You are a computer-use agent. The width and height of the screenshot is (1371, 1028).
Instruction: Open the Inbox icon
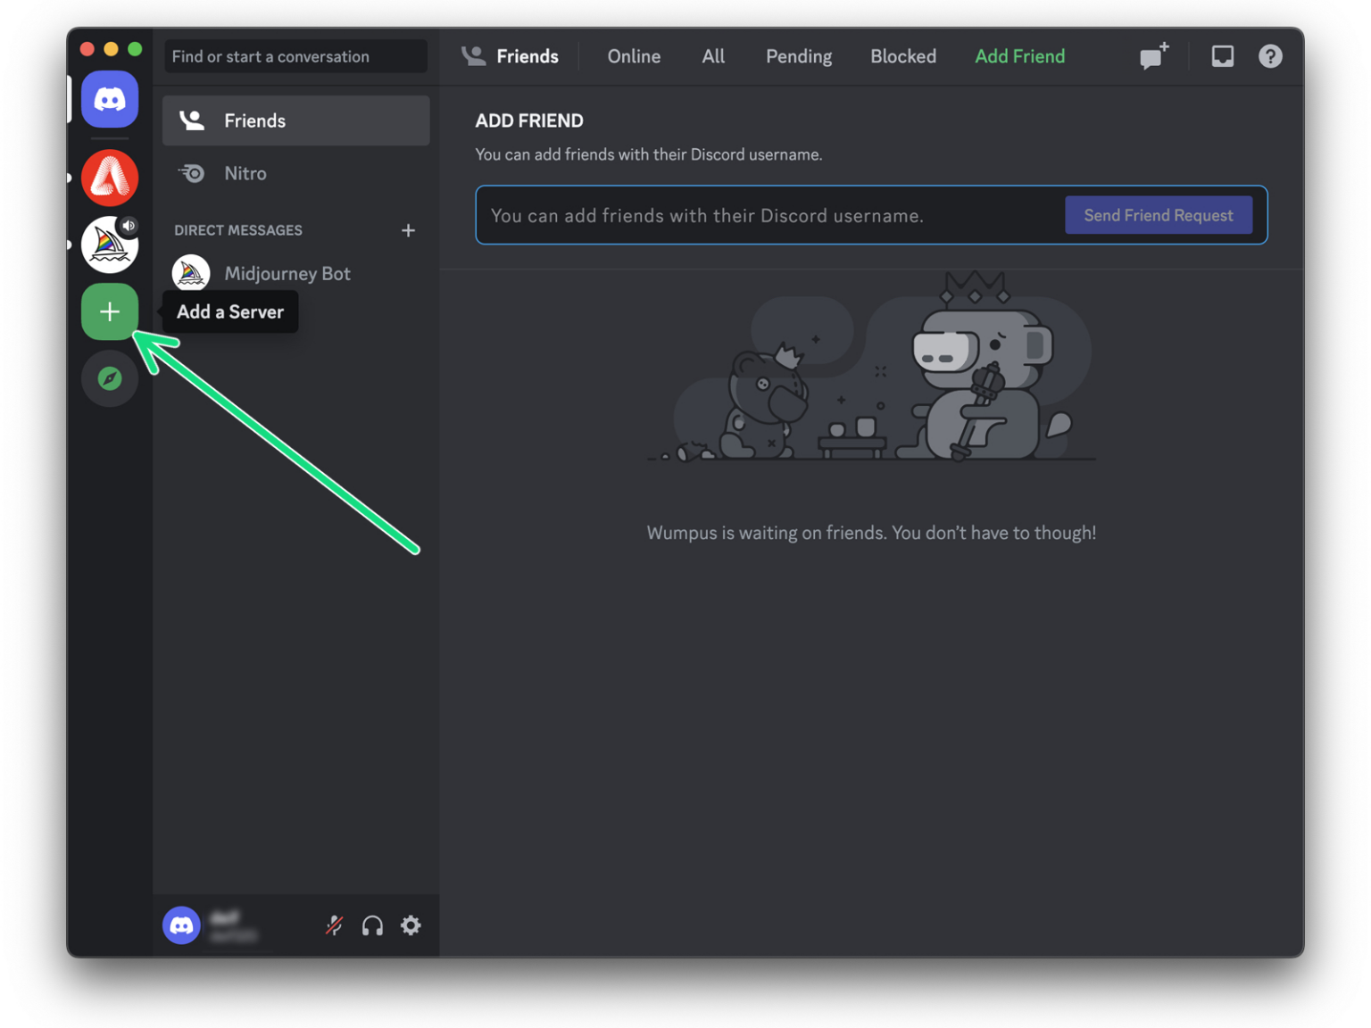coord(1222,56)
